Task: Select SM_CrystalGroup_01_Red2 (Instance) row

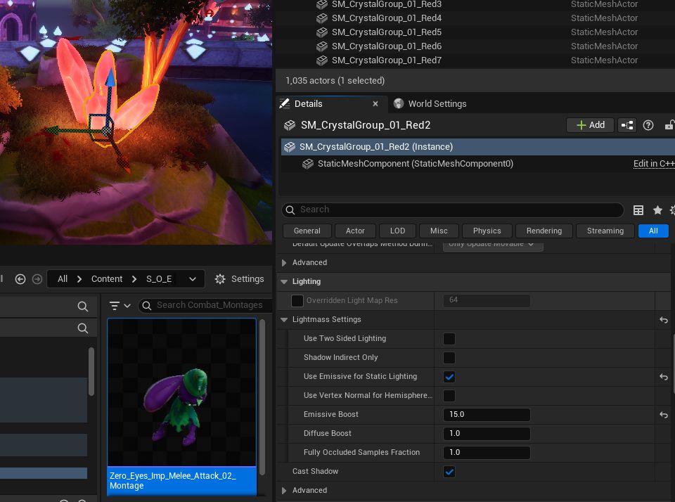Action: pyautogui.click(x=478, y=147)
